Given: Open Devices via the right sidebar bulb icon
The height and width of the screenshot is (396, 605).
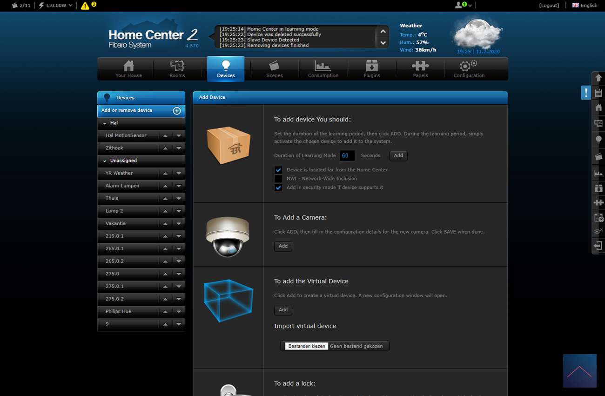Looking at the screenshot, I should click(x=598, y=139).
